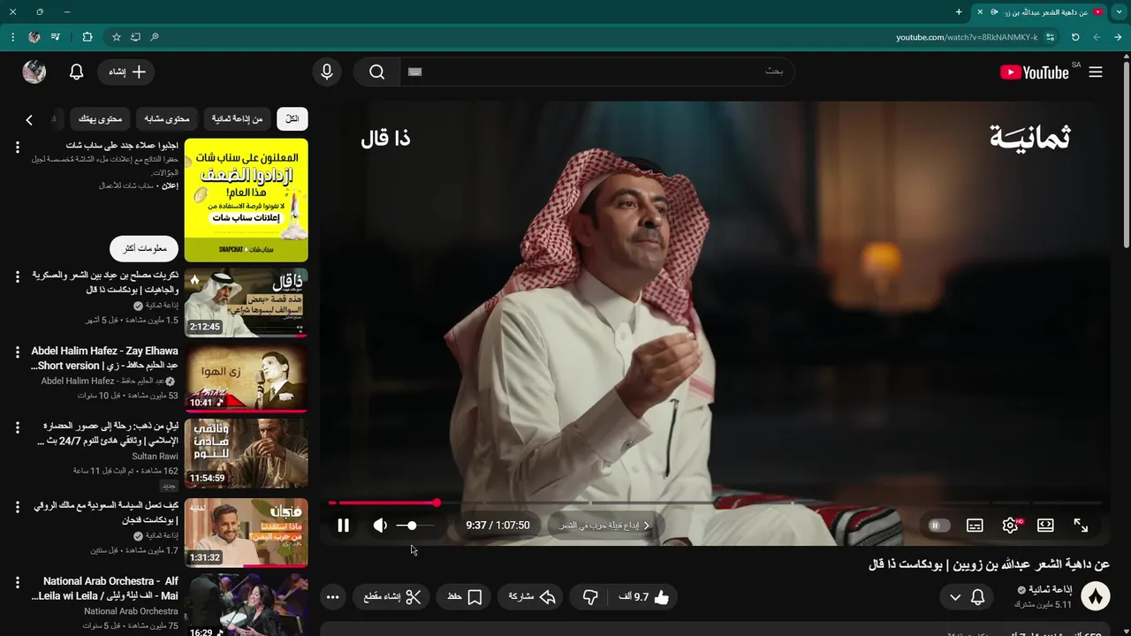Click the zoom magnifier icon in browser toolbar
Screen dimensions: 1131x636
[155, 37]
